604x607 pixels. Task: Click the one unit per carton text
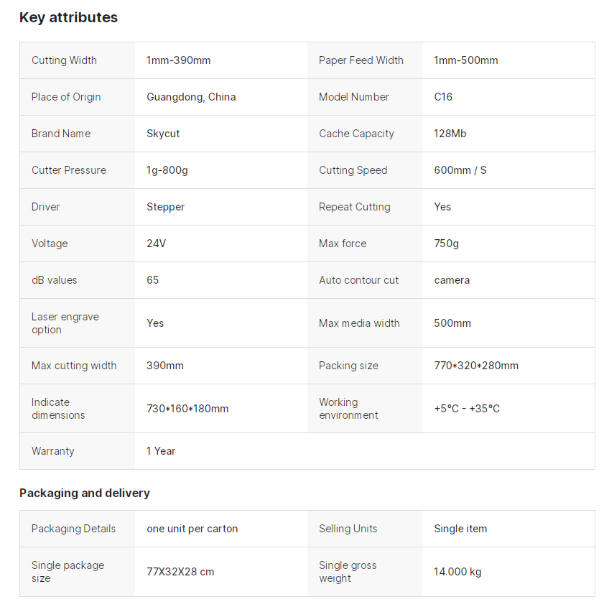tap(192, 529)
